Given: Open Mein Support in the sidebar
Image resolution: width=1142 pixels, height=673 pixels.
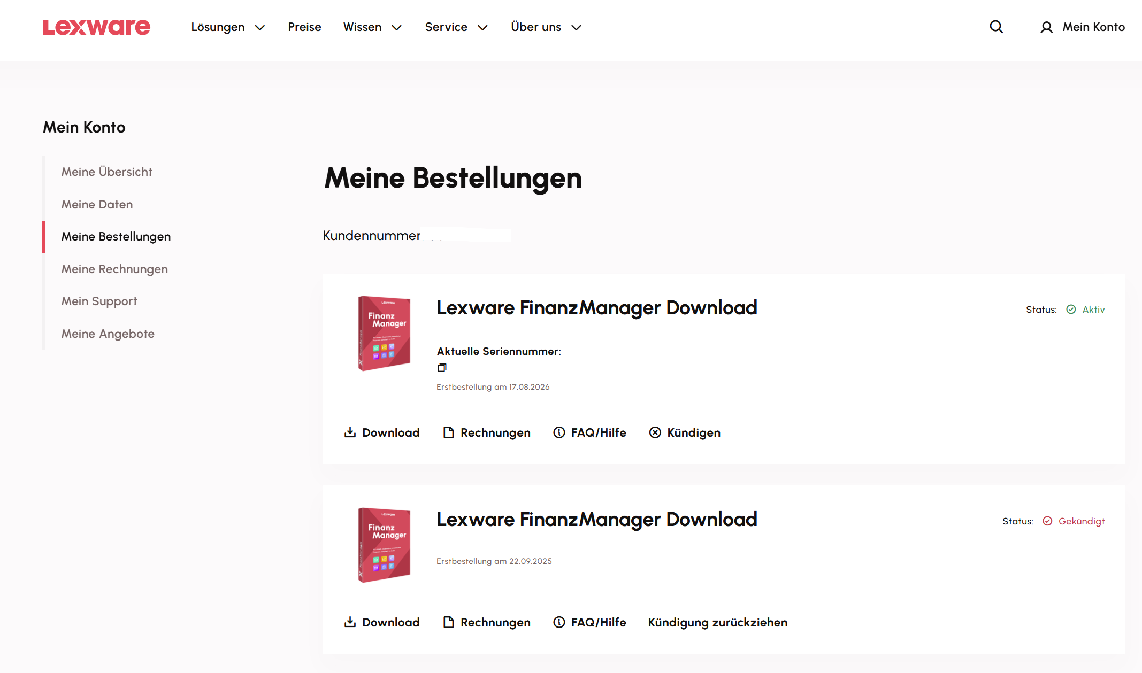Looking at the screenshot, I should (x=99, y=301).
